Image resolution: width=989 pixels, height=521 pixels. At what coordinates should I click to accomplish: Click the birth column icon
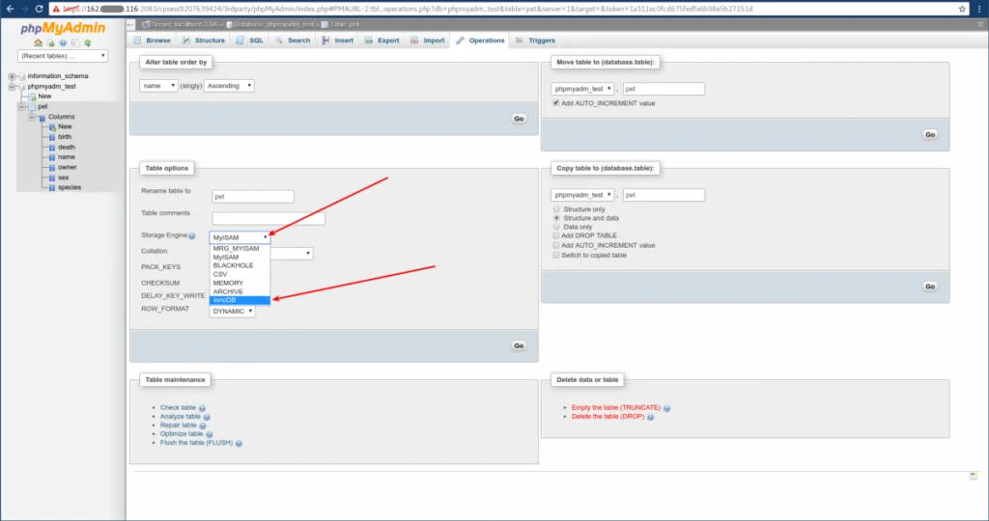[x=52, y=137]
